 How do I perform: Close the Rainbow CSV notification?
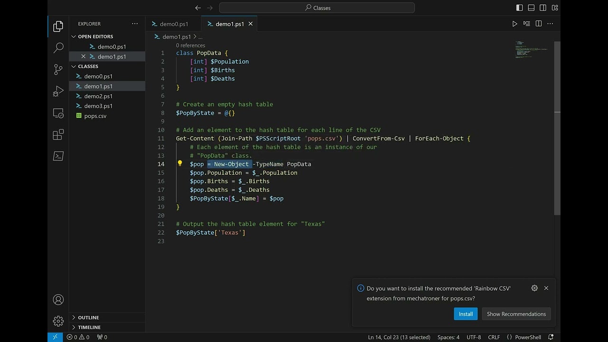(x=546, y=288)
